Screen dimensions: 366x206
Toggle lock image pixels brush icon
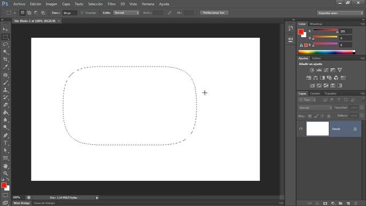316,116
